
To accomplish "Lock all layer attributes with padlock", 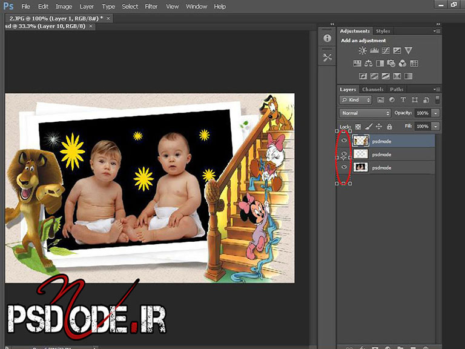I will pyautogui.click(x=389, y=127).
